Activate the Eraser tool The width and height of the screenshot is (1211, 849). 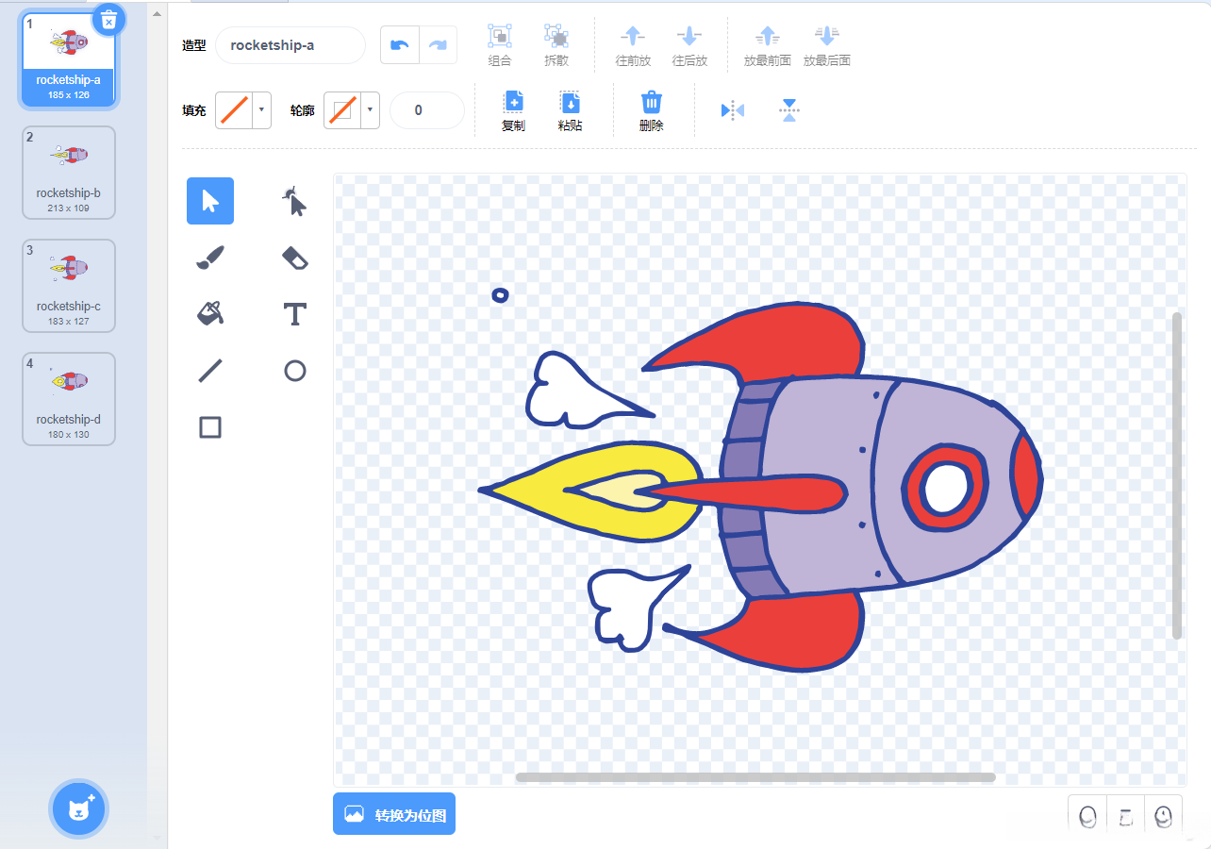click(295, 258)
